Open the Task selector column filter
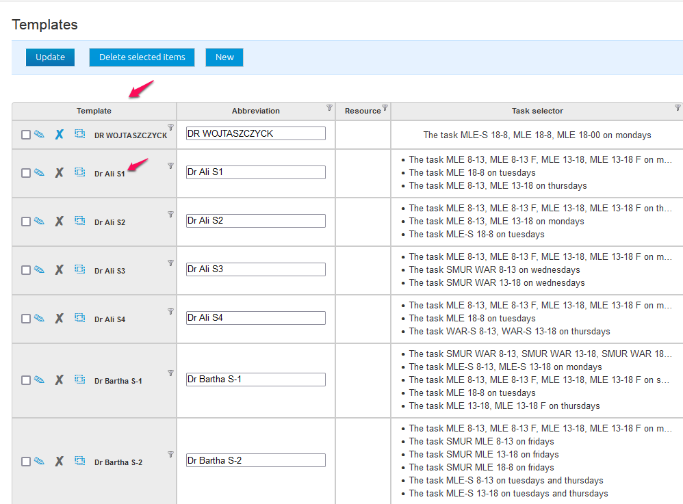The height and width of the screenshot is (504, 683). click(678, 107)
